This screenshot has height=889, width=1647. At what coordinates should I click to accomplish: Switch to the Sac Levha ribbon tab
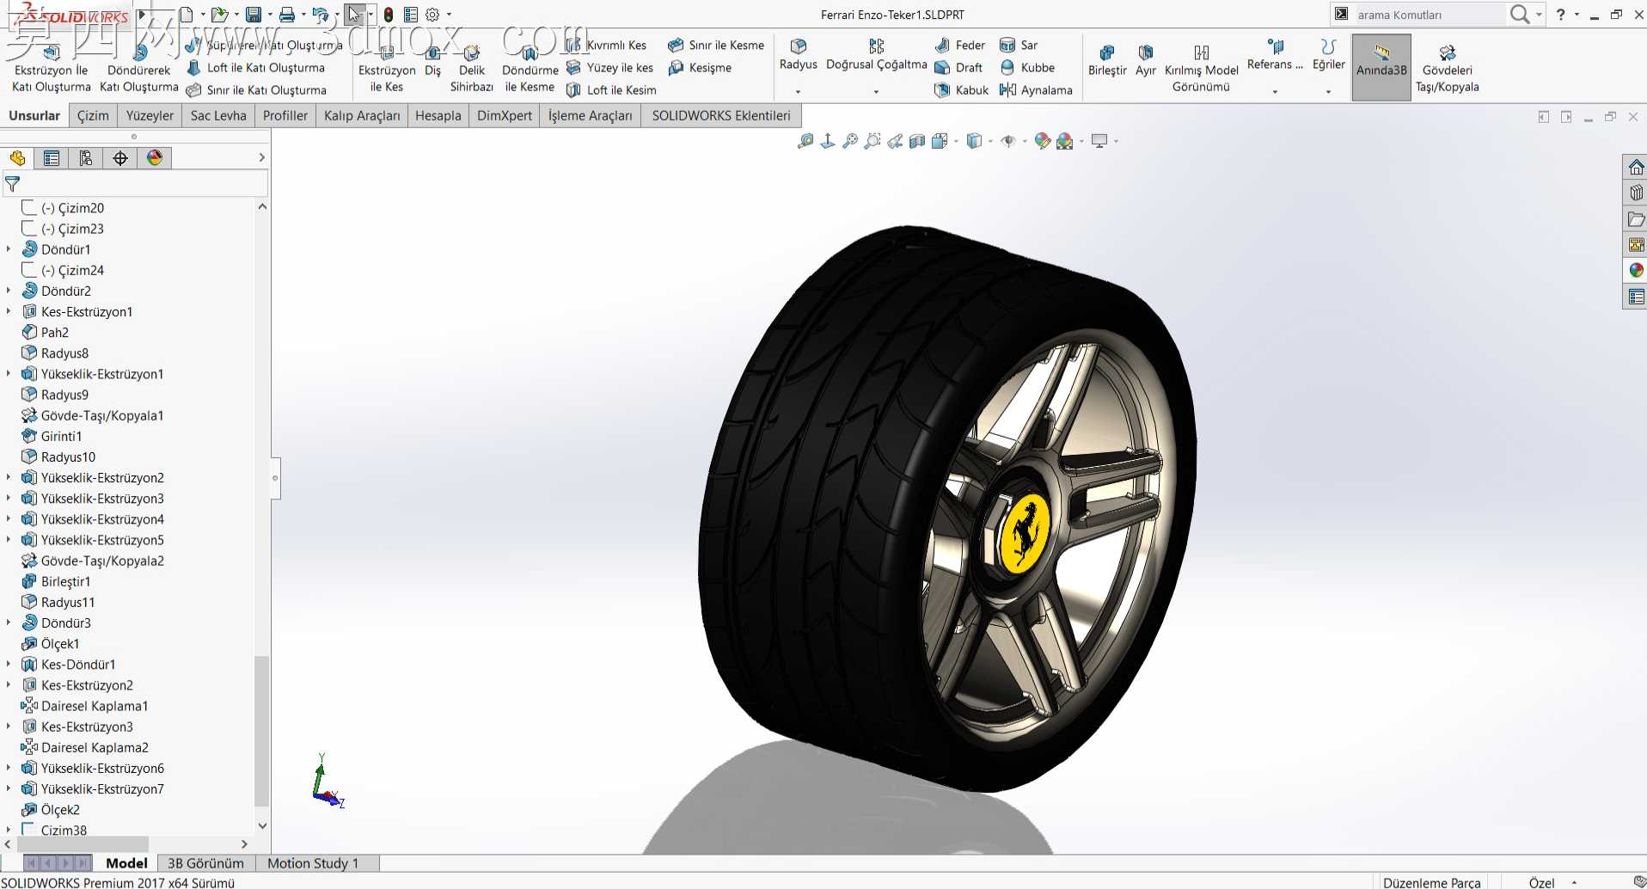[218, 115]
